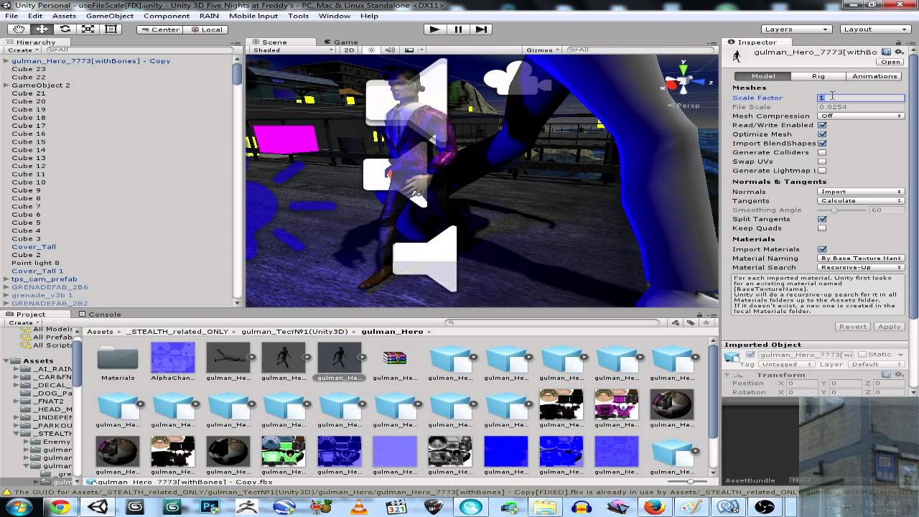Open the Inspector gear settings menu
The height and width of the screenshot is (517, 919).
tap(898, 52)
